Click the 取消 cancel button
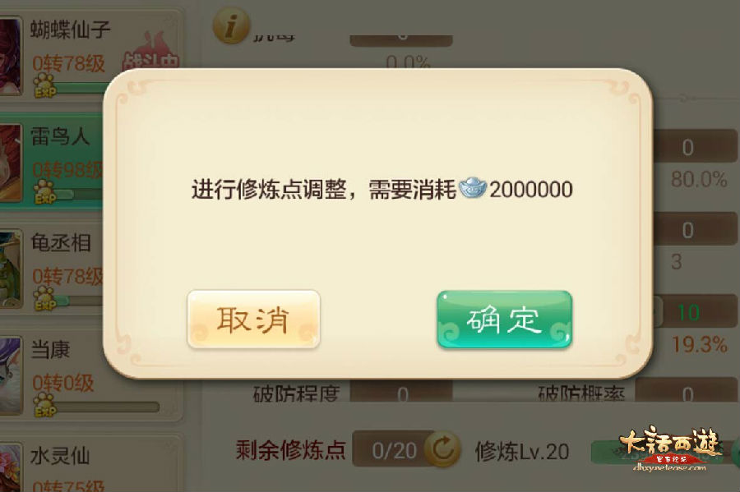The width and height of the screenshot is (740, 492). tap(253, 320)
